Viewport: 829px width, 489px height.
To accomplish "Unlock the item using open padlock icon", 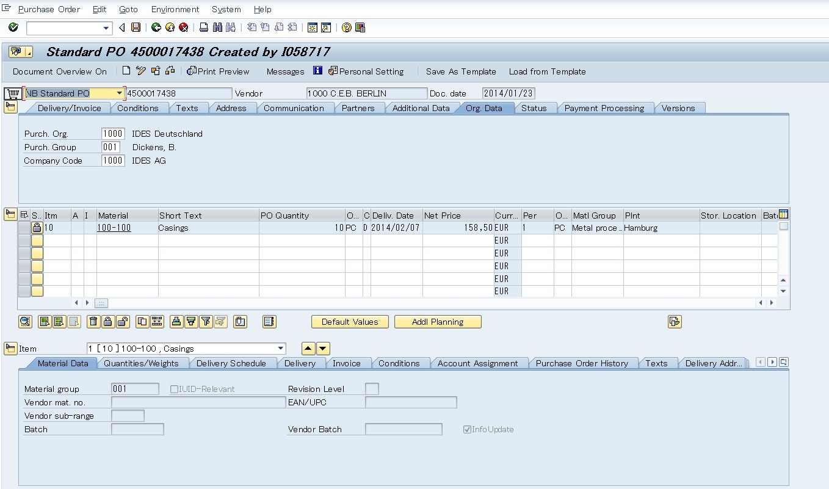I will 123,322.
